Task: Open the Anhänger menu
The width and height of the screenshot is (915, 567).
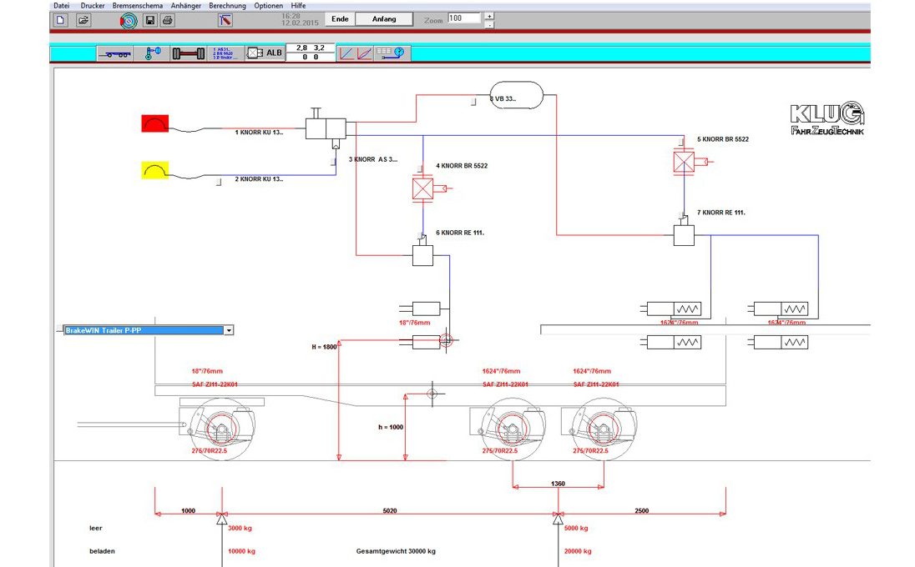Action: point(186,6)
